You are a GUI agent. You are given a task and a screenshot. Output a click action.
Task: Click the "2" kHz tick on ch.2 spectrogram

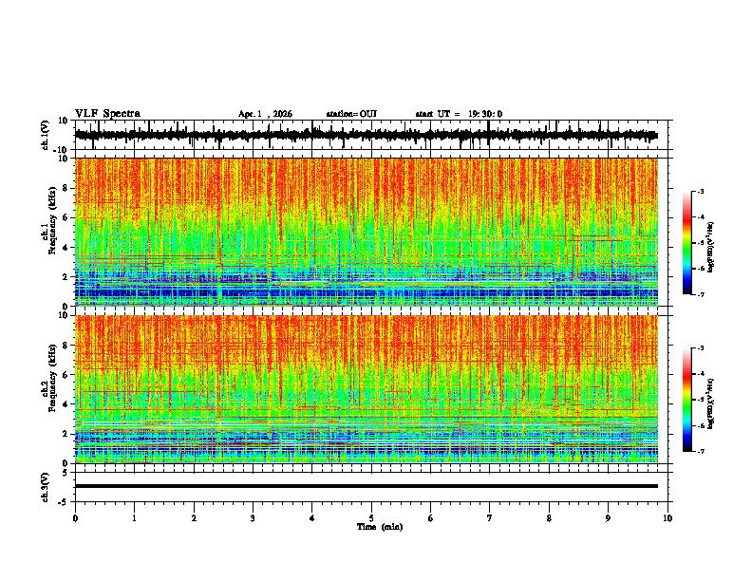(x=66, y=434)
